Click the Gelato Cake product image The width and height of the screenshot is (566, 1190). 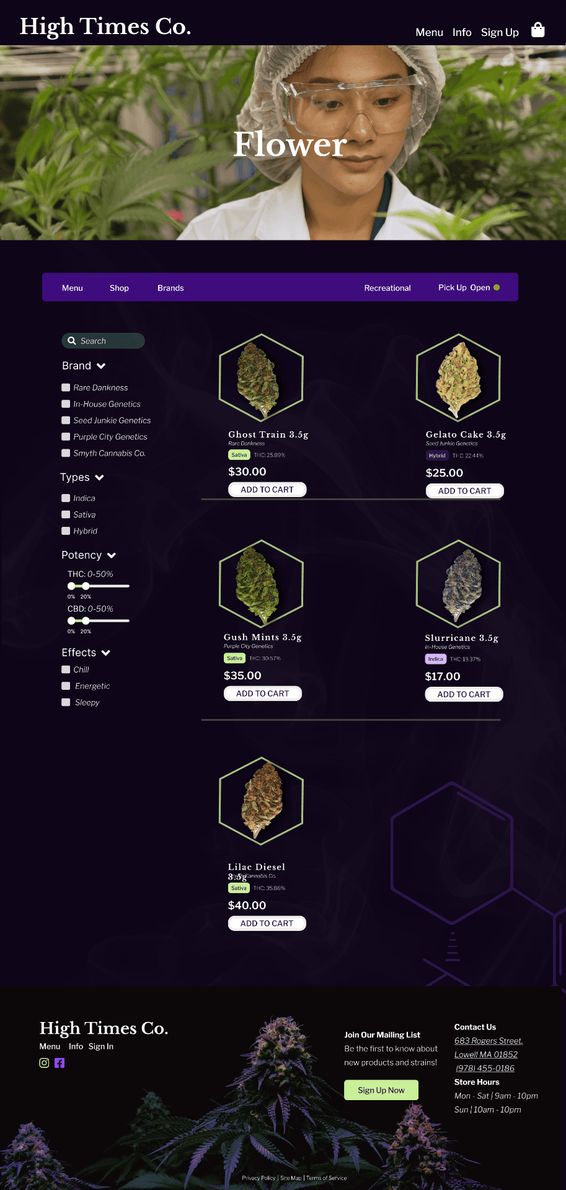[458, 378]
